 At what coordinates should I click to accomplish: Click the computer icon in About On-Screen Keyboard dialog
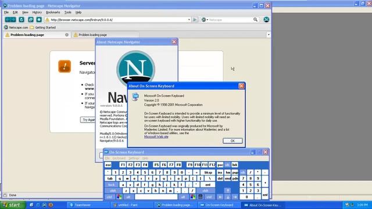135,97
